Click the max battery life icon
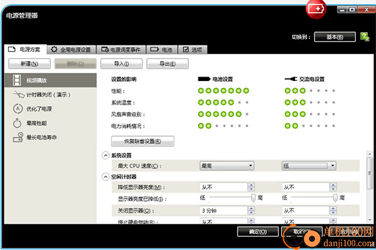Image resolution: width=376 pixels, height=250 pixels. tap(18, 137)
